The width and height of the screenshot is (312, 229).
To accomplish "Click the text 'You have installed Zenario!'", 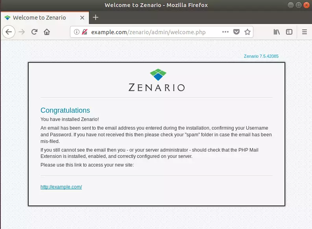I will click(70, 119).
